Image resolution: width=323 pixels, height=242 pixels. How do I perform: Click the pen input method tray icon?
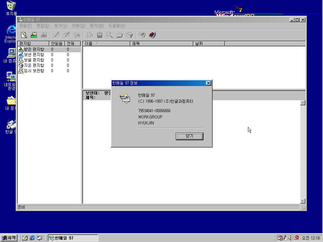(x=285, y=238)
